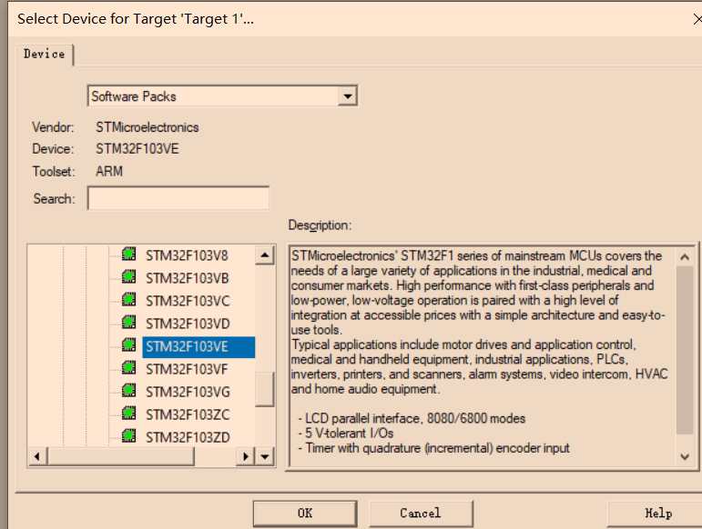Click the Device tab
The height and width of the screenshot is (529, 702).
pos(45,54)
